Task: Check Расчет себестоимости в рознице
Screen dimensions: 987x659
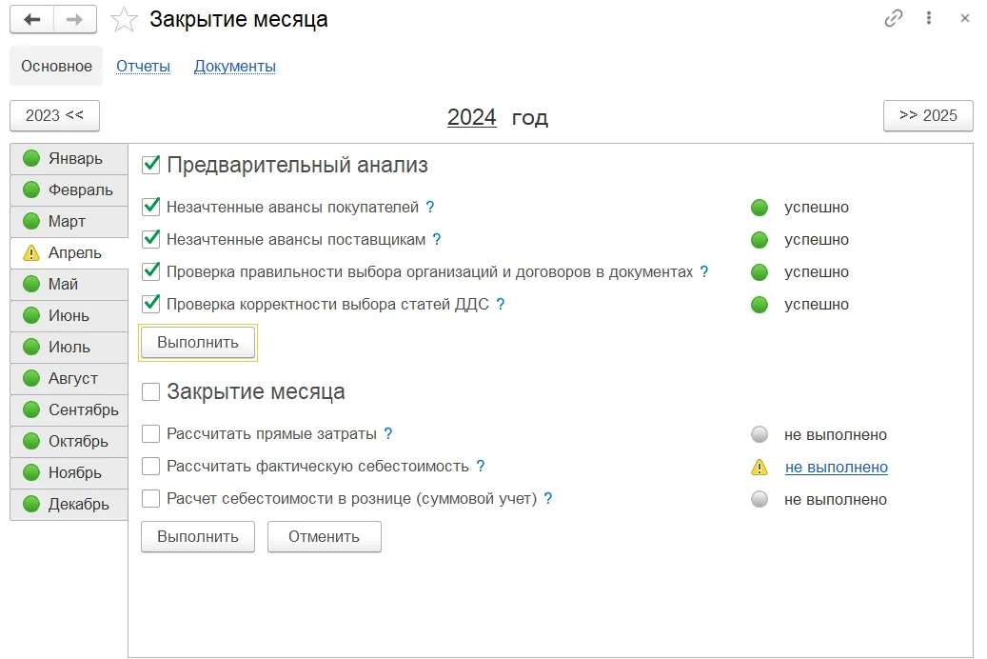Action: 151,498
